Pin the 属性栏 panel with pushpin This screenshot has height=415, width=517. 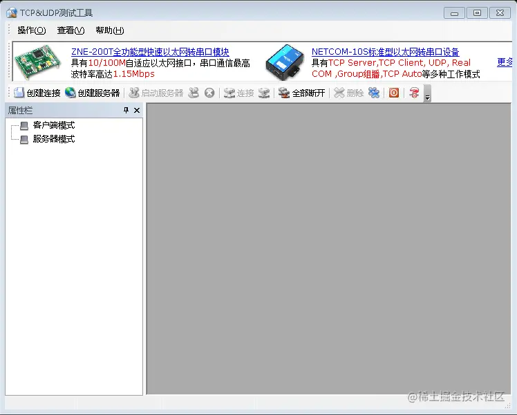coord(126,110)
